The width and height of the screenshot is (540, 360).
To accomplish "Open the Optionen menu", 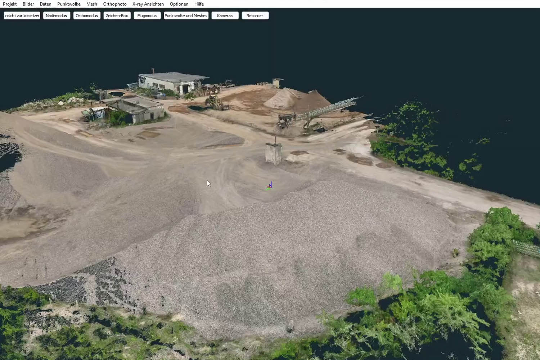I will pos(179,4).
